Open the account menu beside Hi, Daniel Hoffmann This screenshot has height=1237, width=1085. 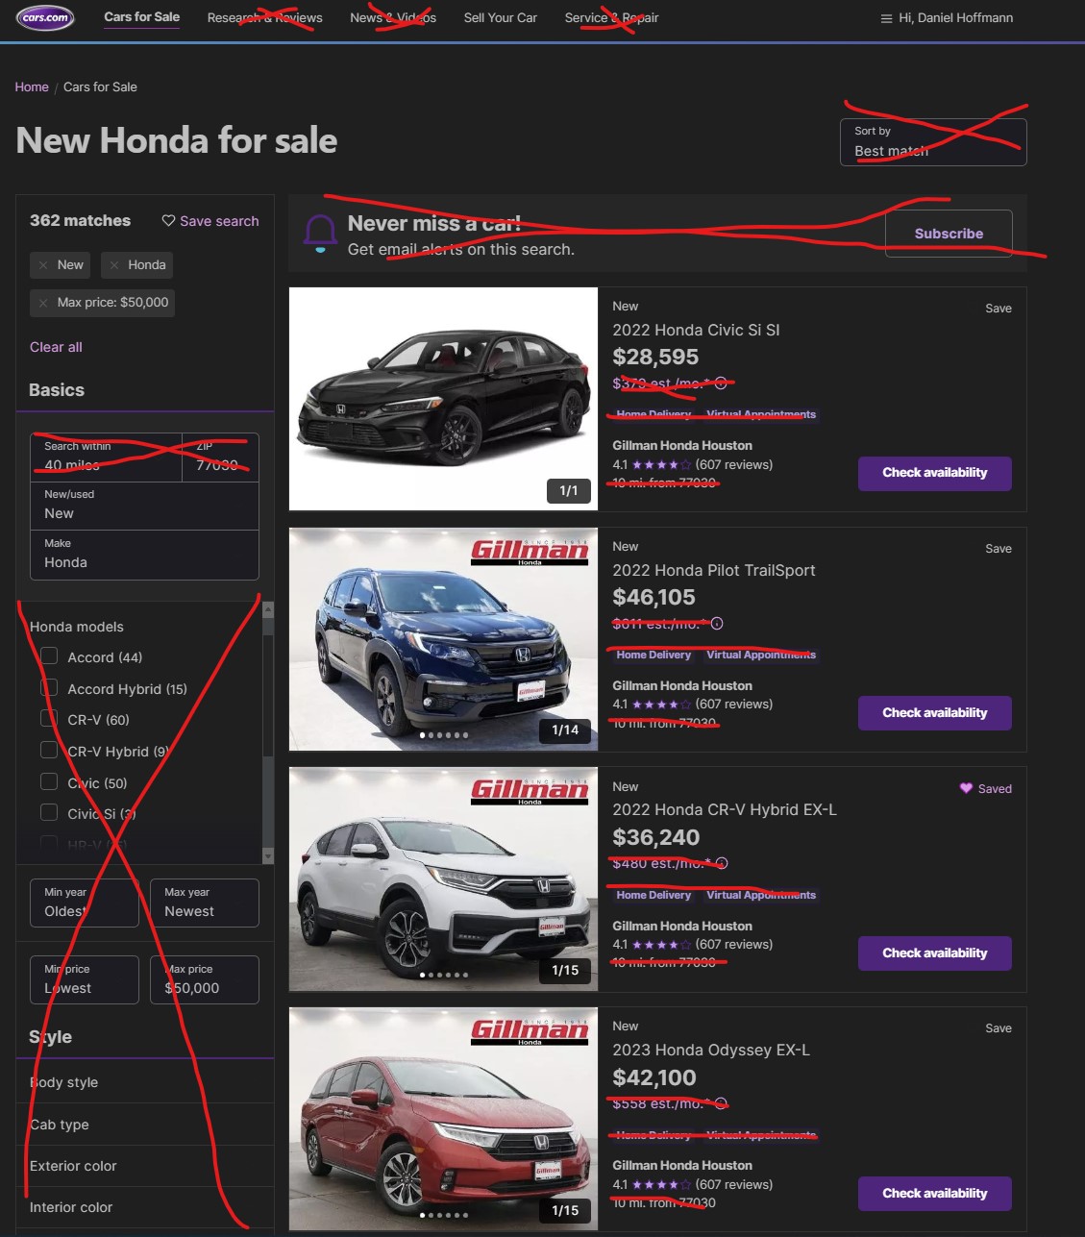(885, 17)
